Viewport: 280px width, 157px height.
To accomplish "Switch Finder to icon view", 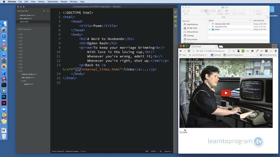I will point(202,11).
